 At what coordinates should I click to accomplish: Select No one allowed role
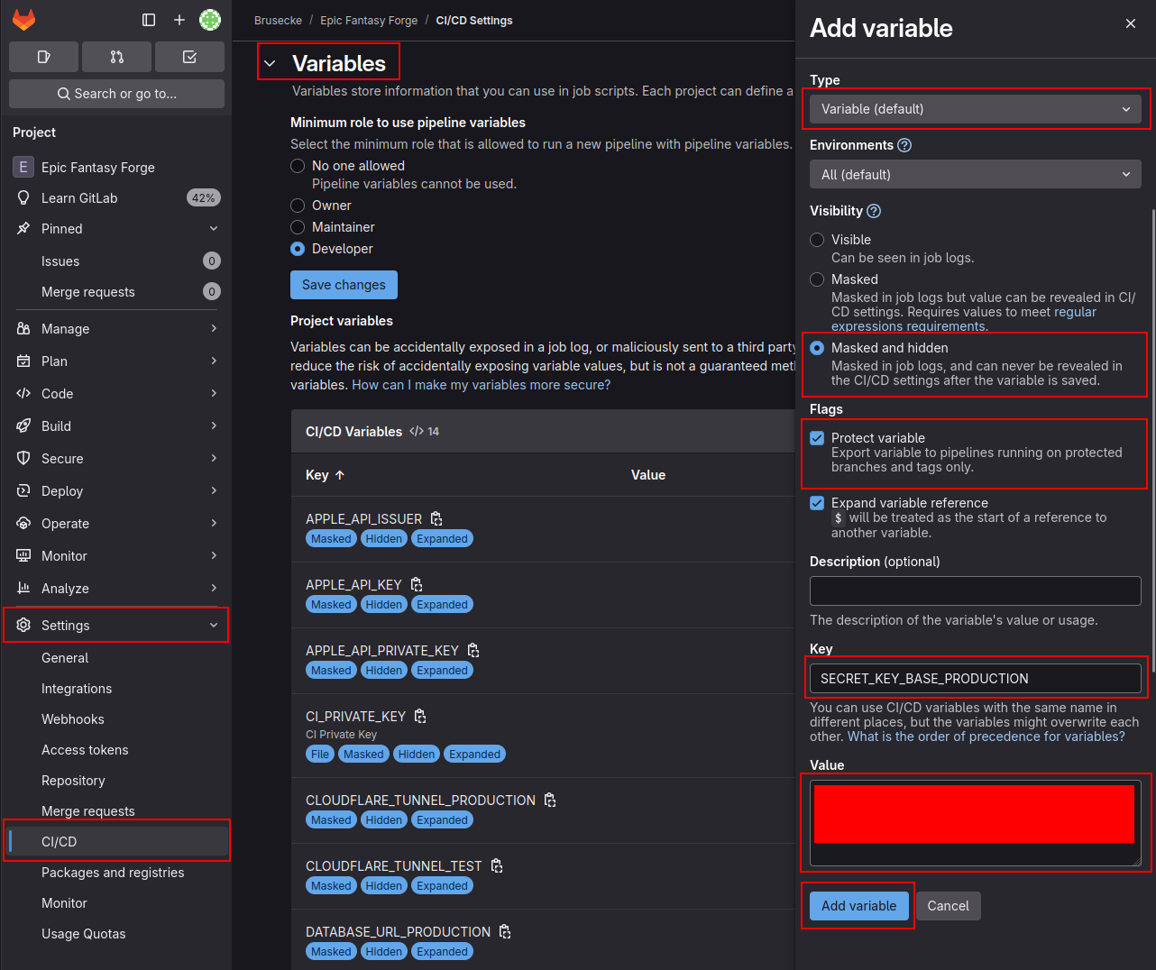pos(298,166)
